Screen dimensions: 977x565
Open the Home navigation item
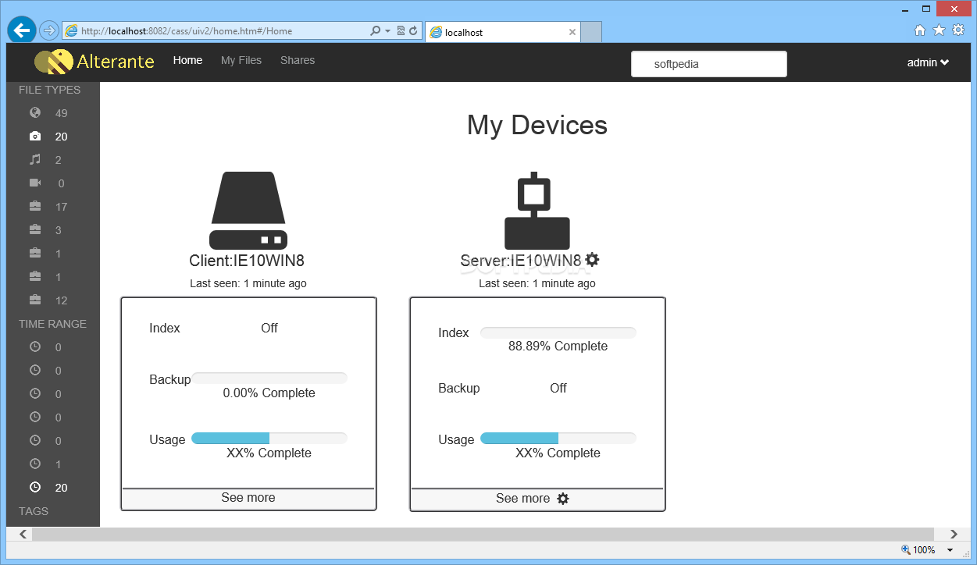(x=187, y=60)
